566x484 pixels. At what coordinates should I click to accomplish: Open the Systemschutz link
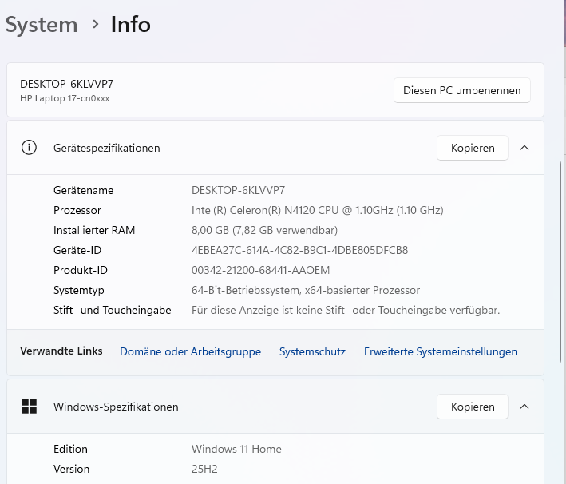pyautogui.click(x=312, y=351)
